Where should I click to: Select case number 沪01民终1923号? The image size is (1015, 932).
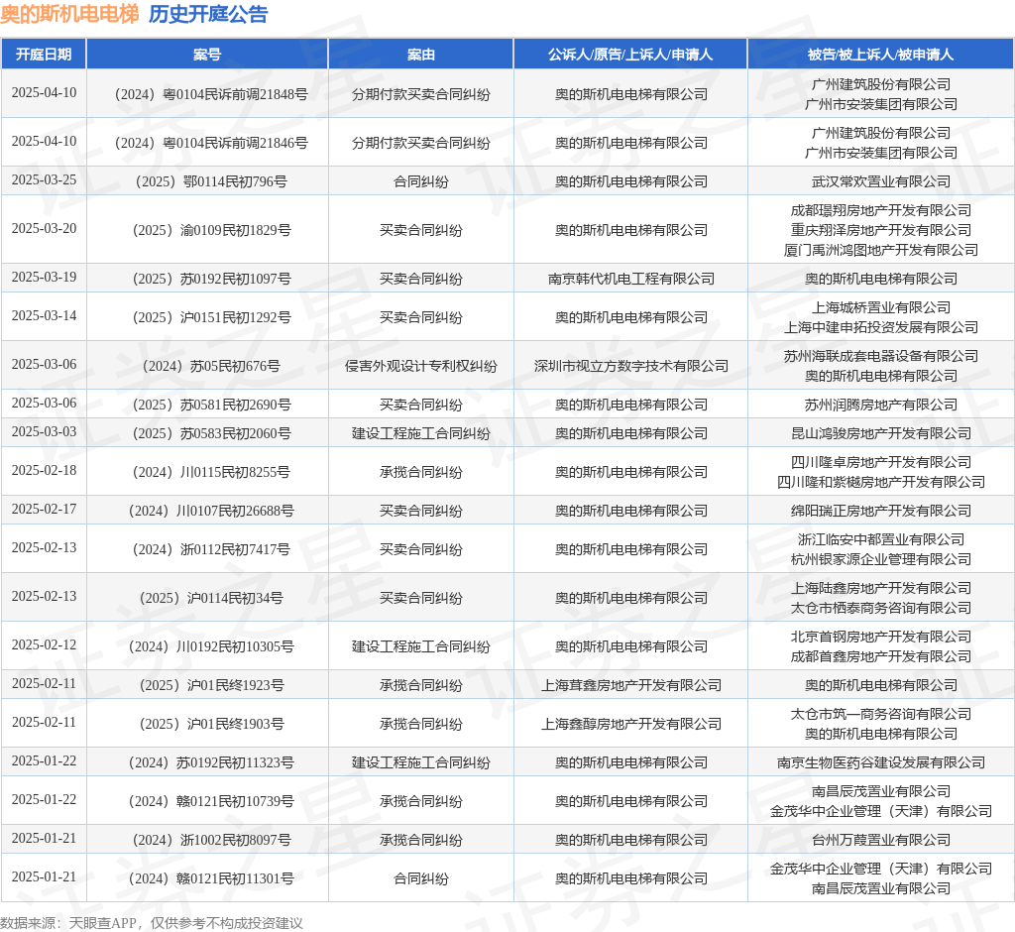click(x=211, y=686)
